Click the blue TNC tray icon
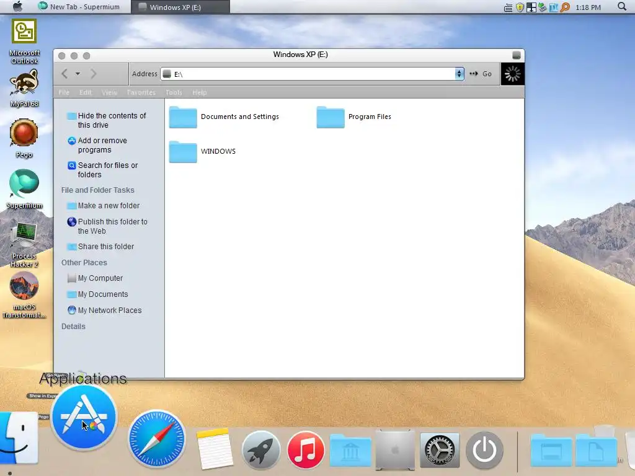The height and width of the screenshot is (476, 635). coord(553,7)
